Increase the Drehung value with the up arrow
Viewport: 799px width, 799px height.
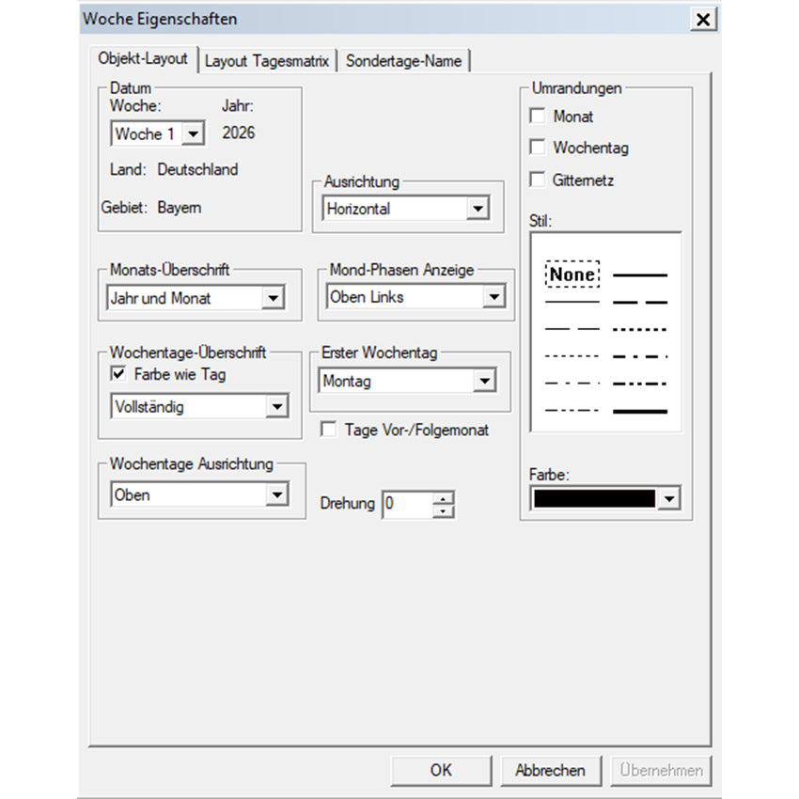(x=445, y=497)
